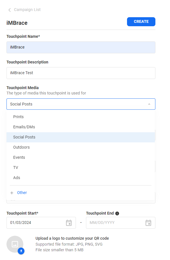The height and width of the screenshot is (260, 170).
Task: Click the logo image placeholder
Action: (x=15, y=244)
